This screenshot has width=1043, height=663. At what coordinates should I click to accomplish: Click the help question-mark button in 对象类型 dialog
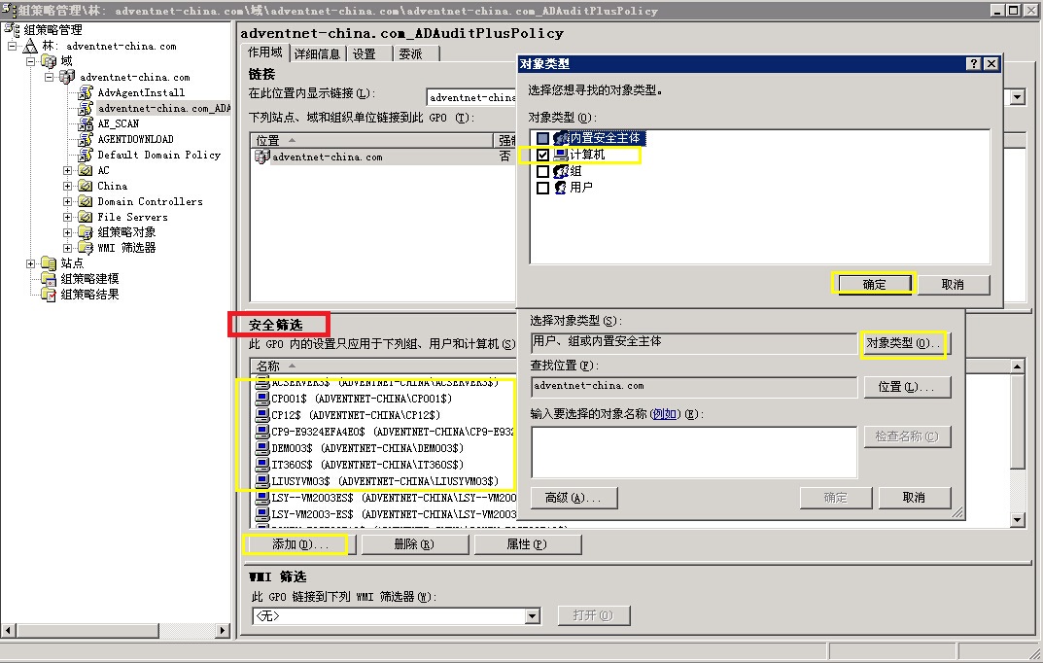[x=974, y=64]
